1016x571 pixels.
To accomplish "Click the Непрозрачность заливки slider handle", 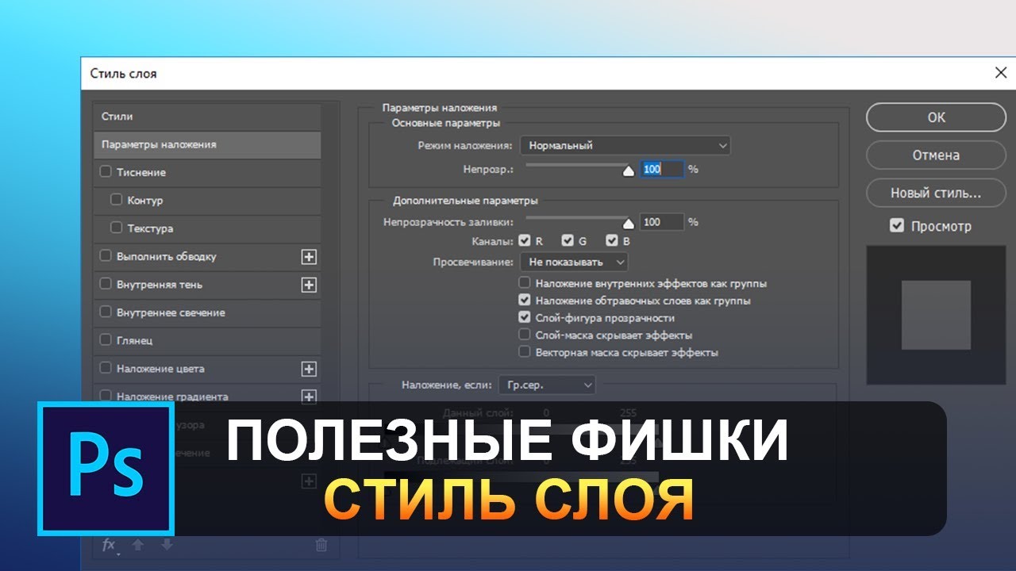I will [x=629, y=223].
